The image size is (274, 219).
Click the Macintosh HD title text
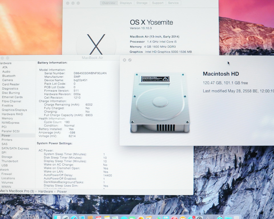coord(221,74)
